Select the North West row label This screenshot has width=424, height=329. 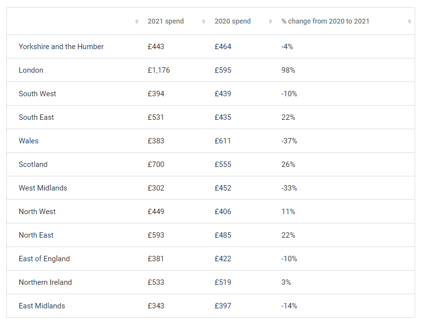pos(37,212)
